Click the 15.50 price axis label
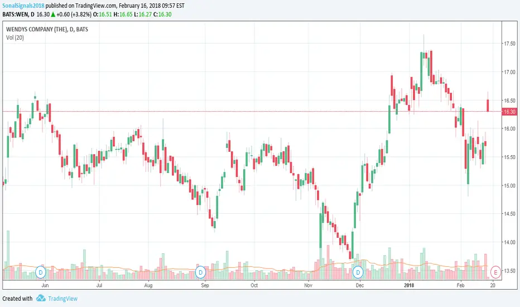The image size is (520, 307). (510, 157)
